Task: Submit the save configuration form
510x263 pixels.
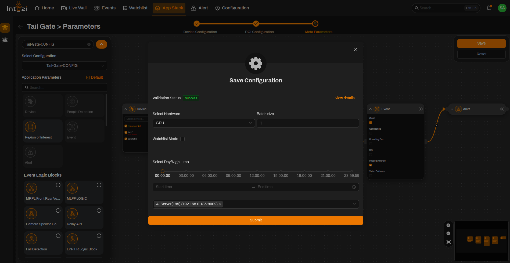Action: [256, 220]
